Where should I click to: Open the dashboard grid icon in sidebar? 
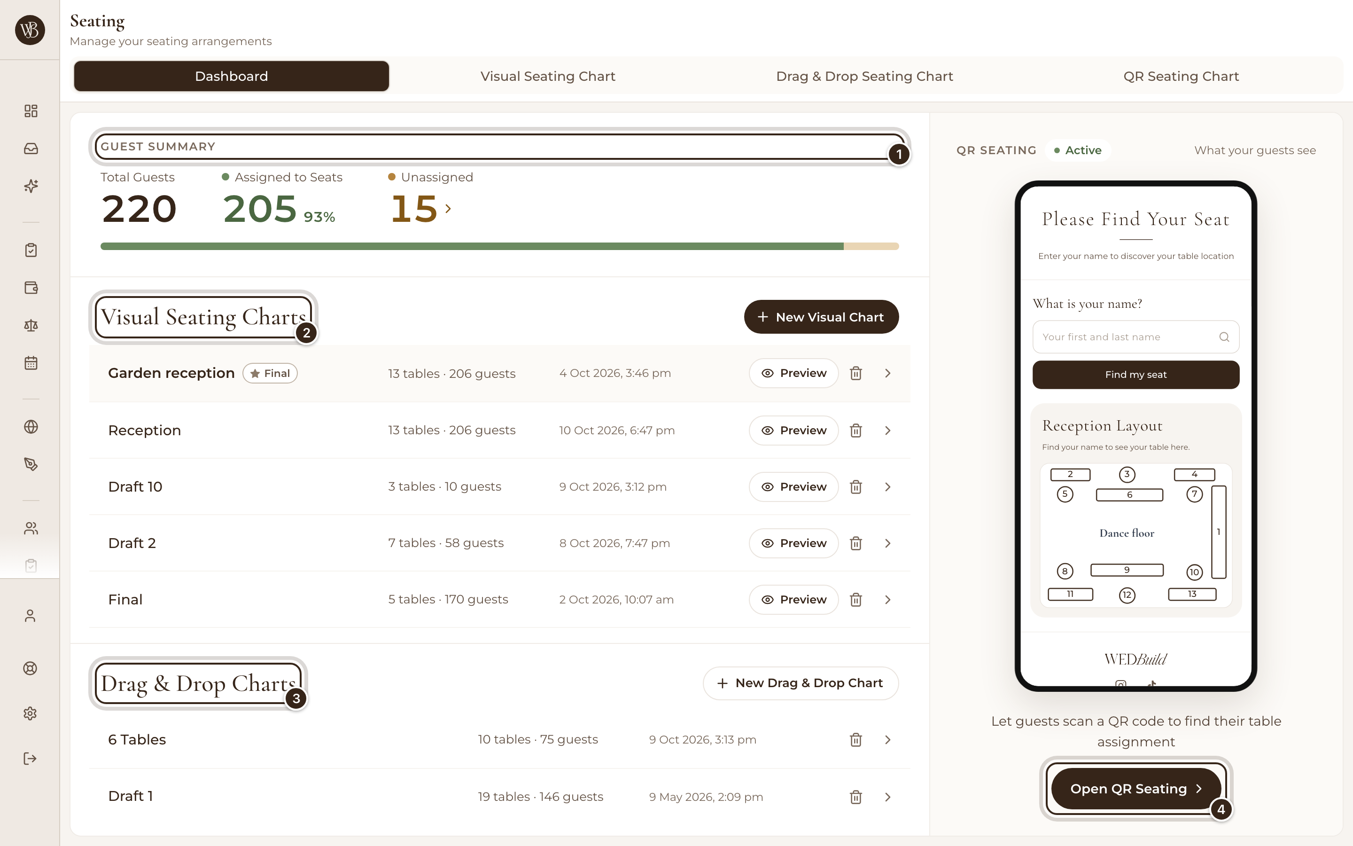pyautogui.click(x=31, y=111)
